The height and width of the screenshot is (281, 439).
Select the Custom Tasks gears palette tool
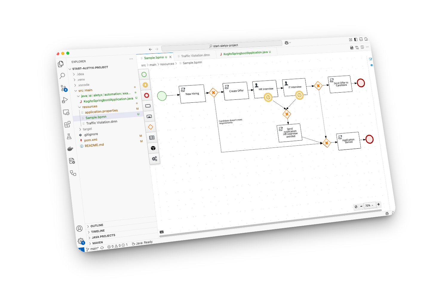click(x=154, y=159)
